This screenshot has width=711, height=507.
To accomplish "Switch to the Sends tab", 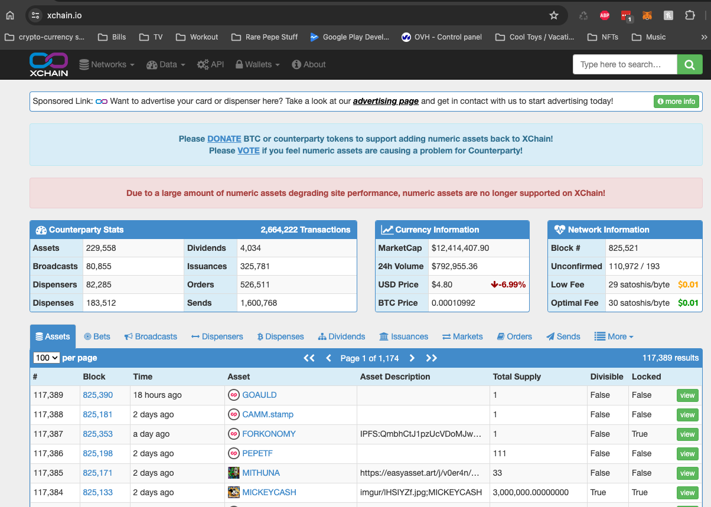I will (x=563, y=336).
